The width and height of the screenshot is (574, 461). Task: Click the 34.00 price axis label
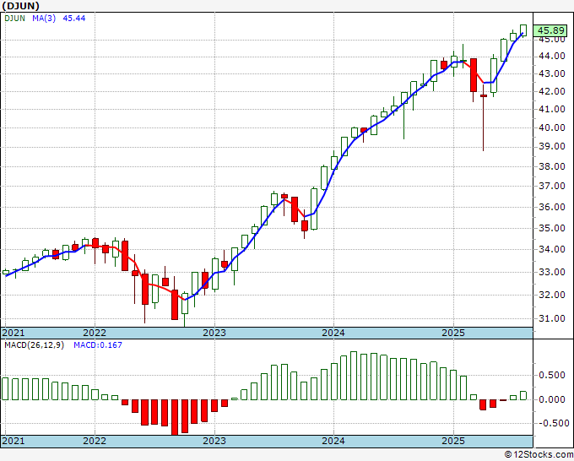[552, 249]
